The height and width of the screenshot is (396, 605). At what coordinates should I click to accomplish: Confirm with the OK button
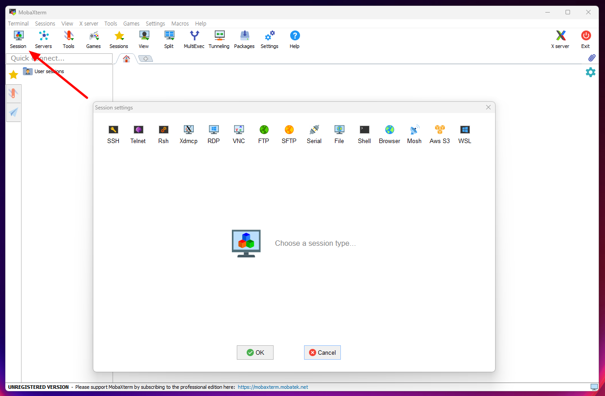pyautogui.click(x=255, y=352)
